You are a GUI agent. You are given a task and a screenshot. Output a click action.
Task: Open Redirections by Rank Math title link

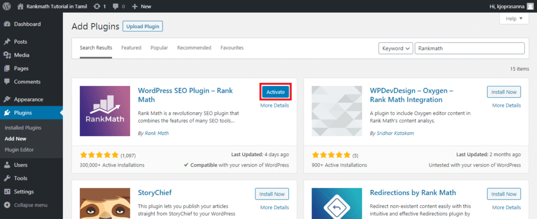[x=413, y=193]
